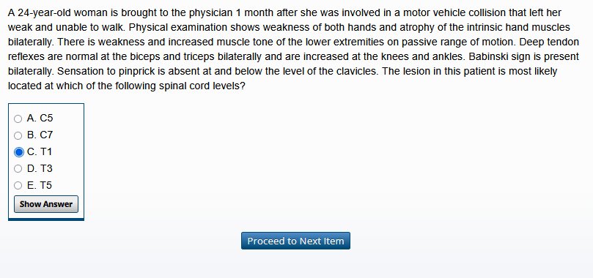This screenshot has height=278, width=593.
Task: Click the word "clavicles" in the passage
Action: (356, 71)
